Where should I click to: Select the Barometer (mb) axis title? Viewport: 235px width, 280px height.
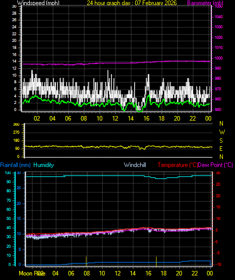pyautogui.click(x=205, y=3)
